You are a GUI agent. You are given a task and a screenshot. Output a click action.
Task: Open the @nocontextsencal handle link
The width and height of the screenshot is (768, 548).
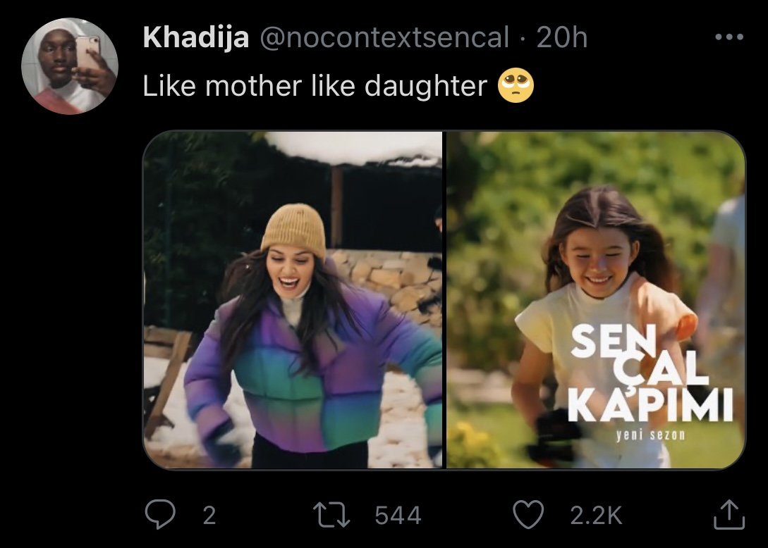coord(384,37)
